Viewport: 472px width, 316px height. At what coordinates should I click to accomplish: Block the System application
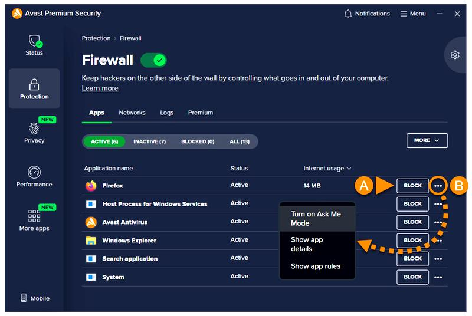point(412,277)
